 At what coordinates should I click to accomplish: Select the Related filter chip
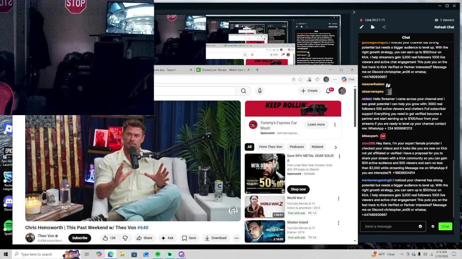pos(317,147)
